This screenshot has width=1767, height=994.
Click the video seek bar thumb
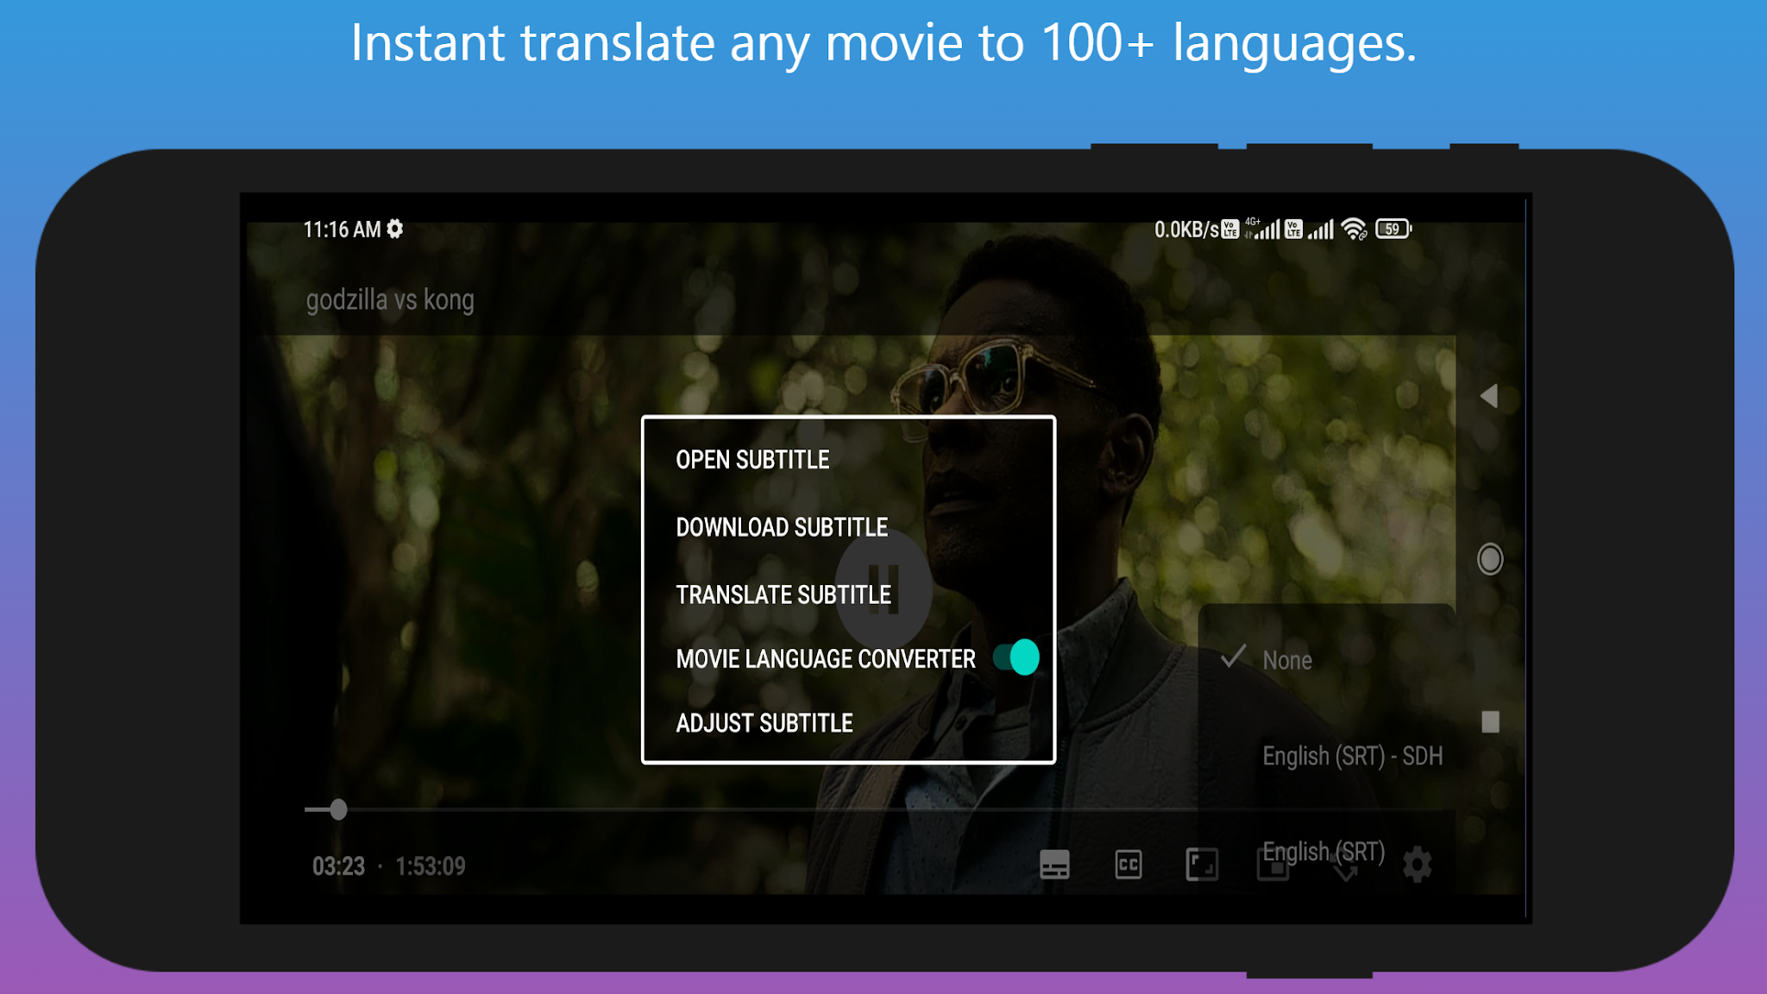pyautogui.click(x=338, y=809)
